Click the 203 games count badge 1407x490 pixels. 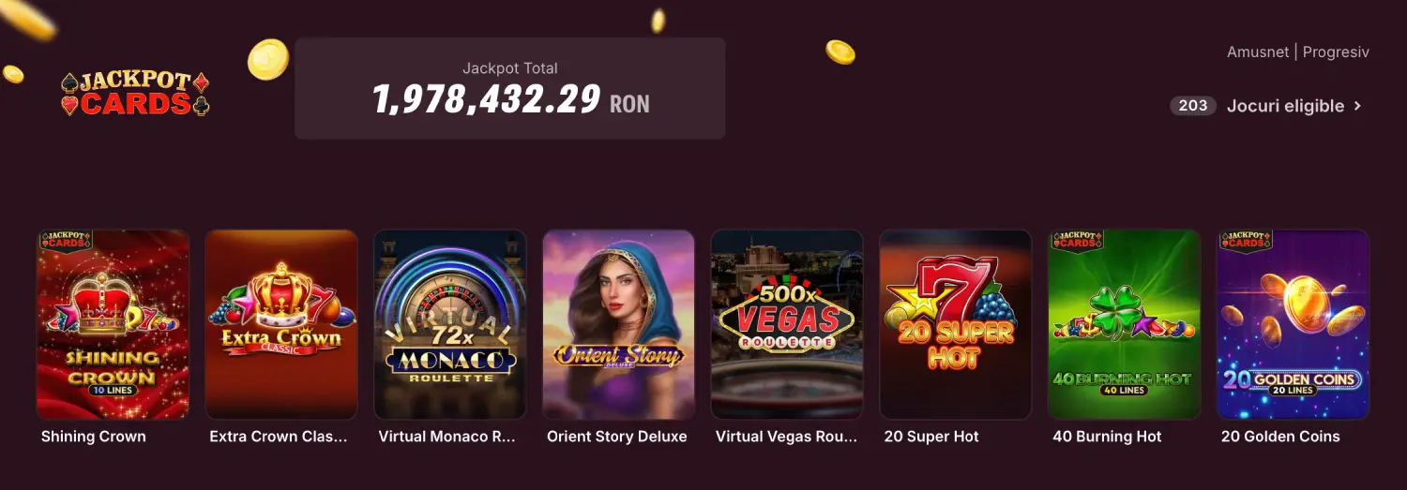click(1192, 106)
